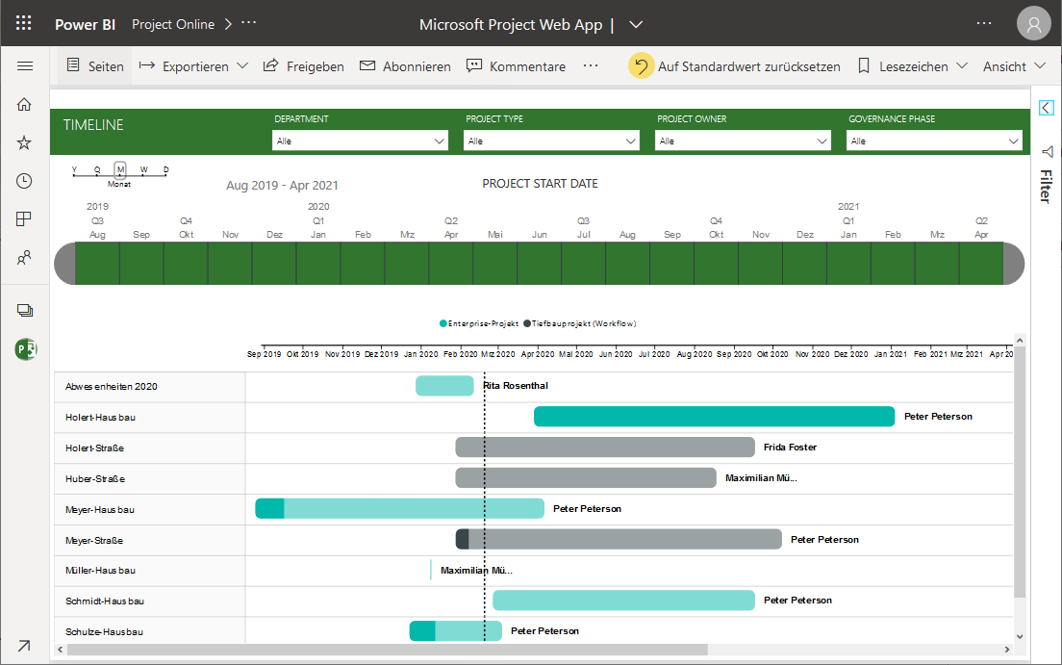
Task: Toggle the Tiefbauprojekt (Workflow) legend entry
Action: click(x=580, y=324)
